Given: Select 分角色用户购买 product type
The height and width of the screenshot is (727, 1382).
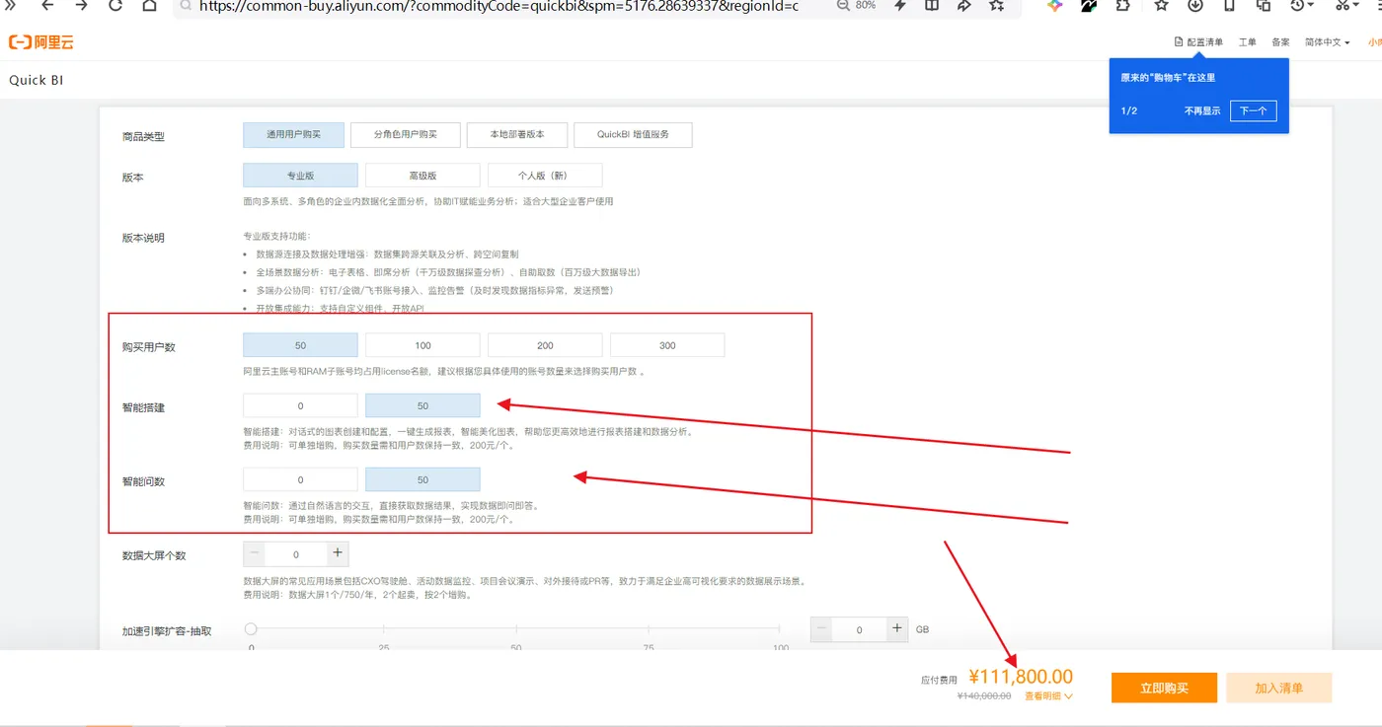Looking at the screenshot, I should pyautogui.click(x=405, y=134).
